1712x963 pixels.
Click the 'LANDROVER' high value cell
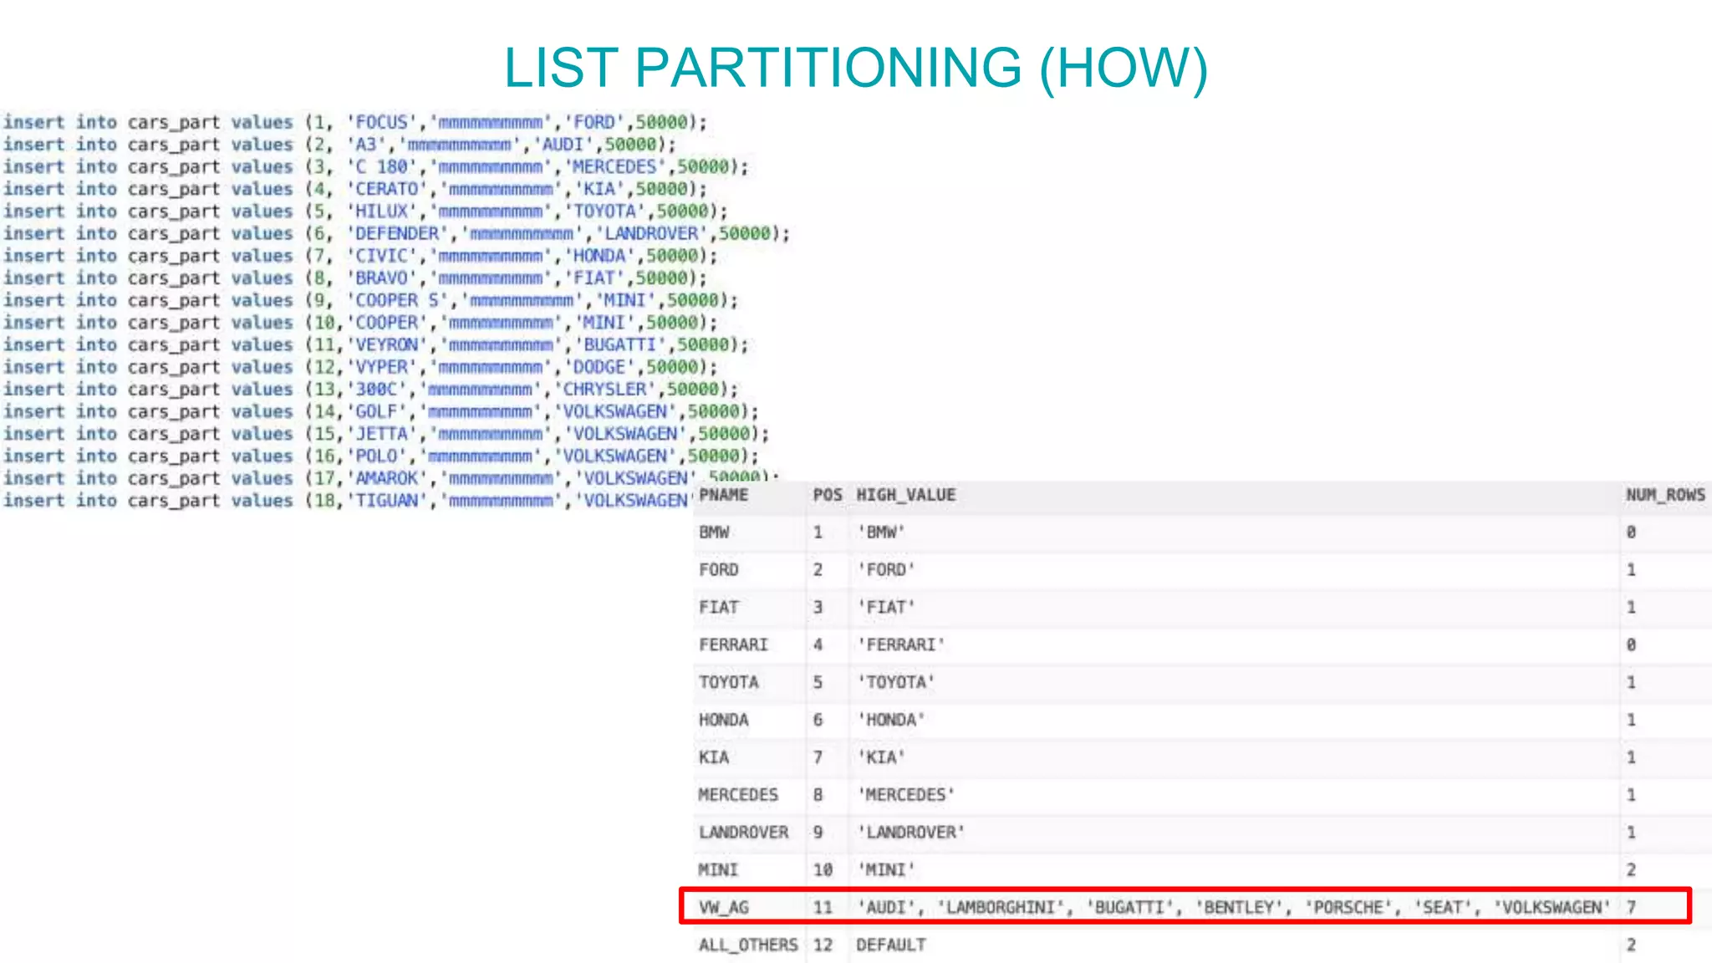(910, 833)
